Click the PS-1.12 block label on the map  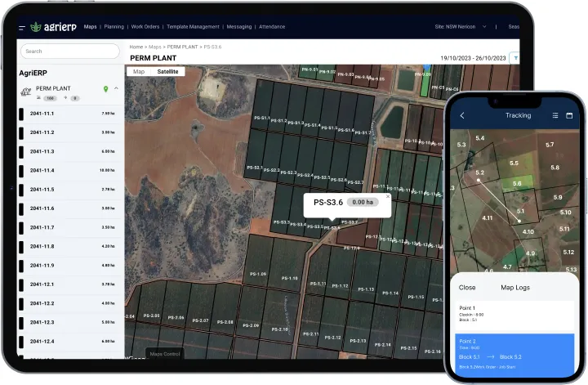340,286
